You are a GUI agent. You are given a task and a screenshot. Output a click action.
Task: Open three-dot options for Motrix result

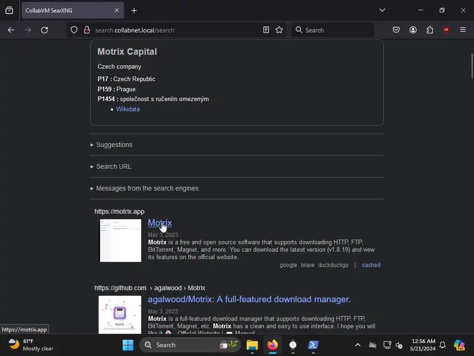(355, 265)
